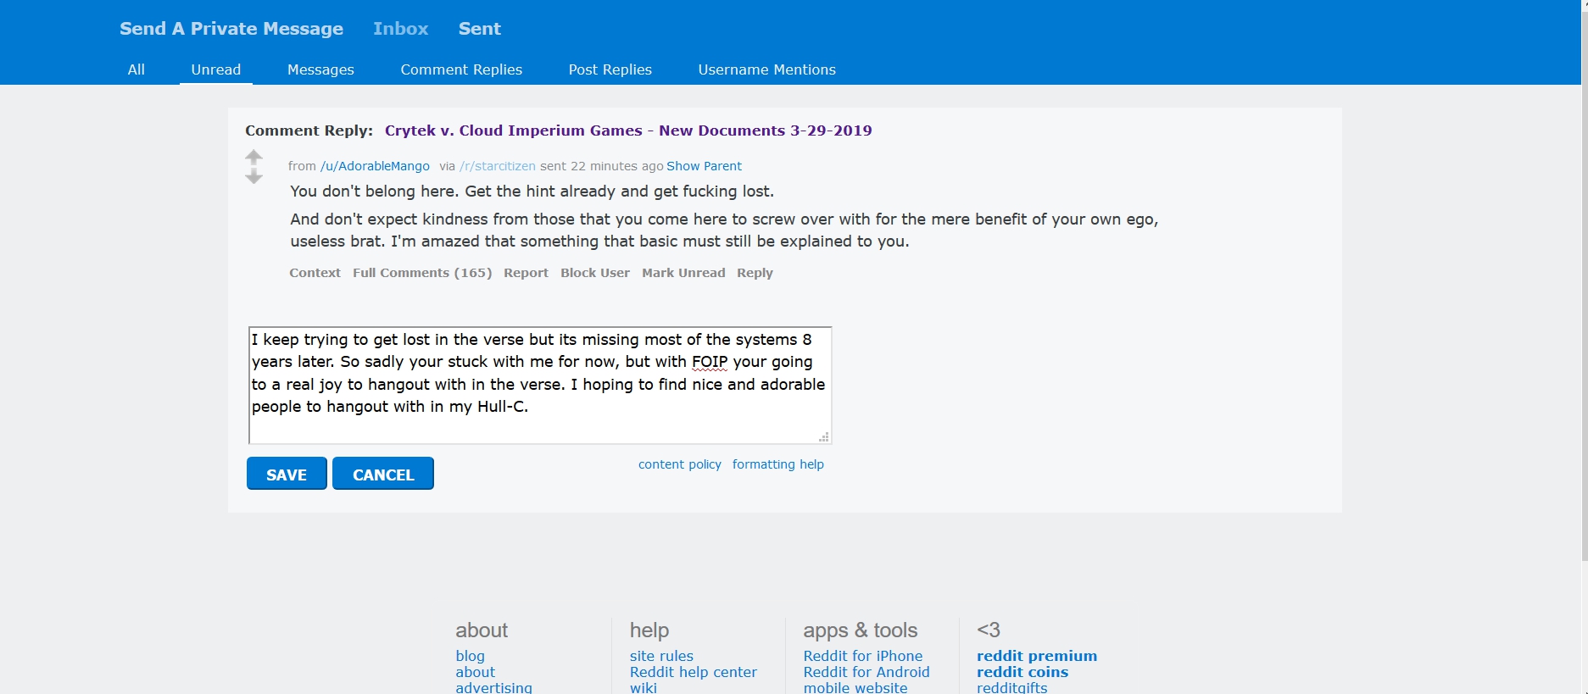1588x694 pixels.
Task: Open site rules in footer
Action: [661, 656]
